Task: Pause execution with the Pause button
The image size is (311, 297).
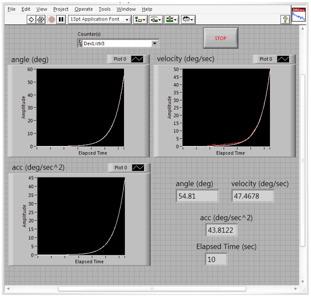Action: [61, 20]
